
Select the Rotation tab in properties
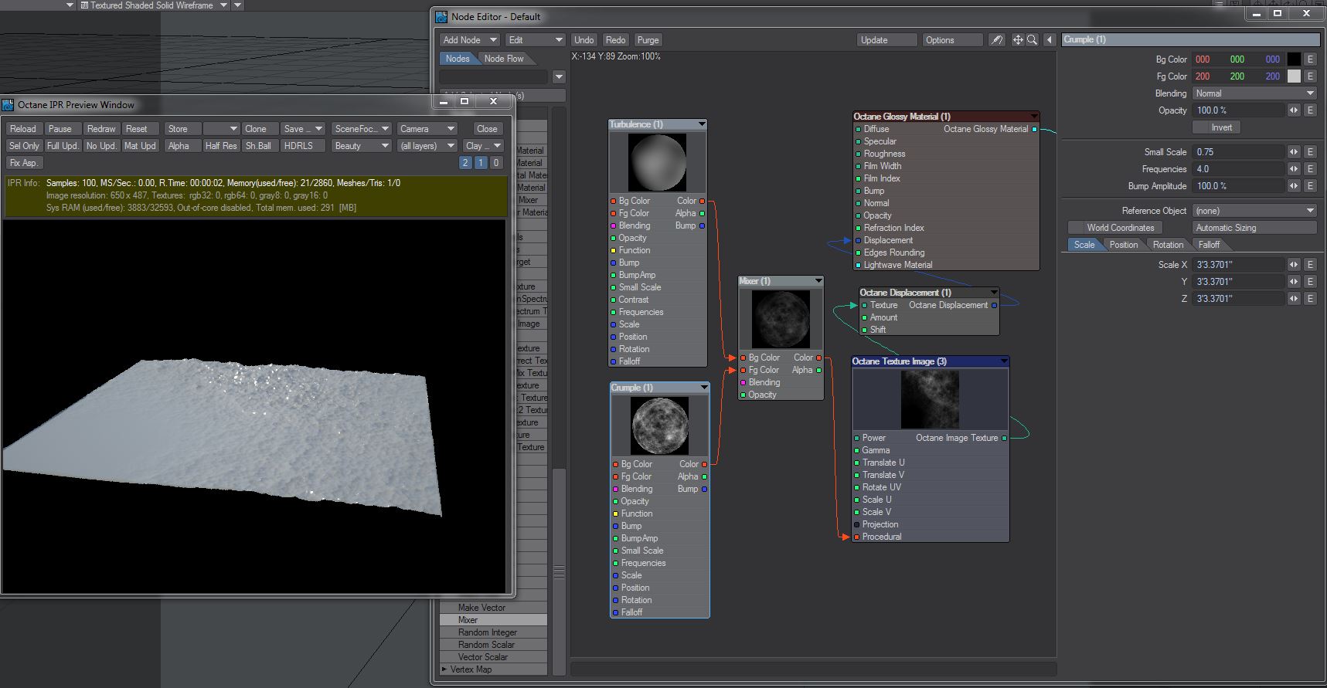1168,245
